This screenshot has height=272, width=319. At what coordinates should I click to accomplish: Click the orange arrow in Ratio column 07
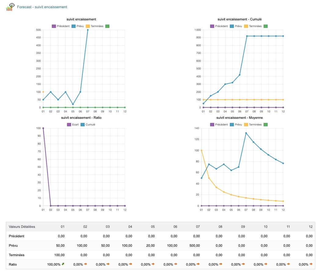pyautogui.click(x=198, y=264)
